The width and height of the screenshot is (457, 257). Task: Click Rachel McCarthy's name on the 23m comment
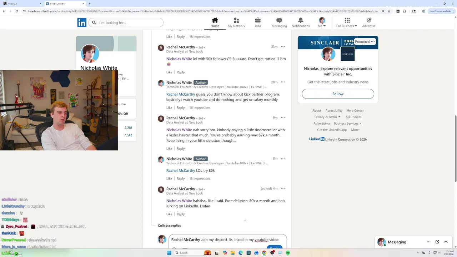(x=181, y=47)
